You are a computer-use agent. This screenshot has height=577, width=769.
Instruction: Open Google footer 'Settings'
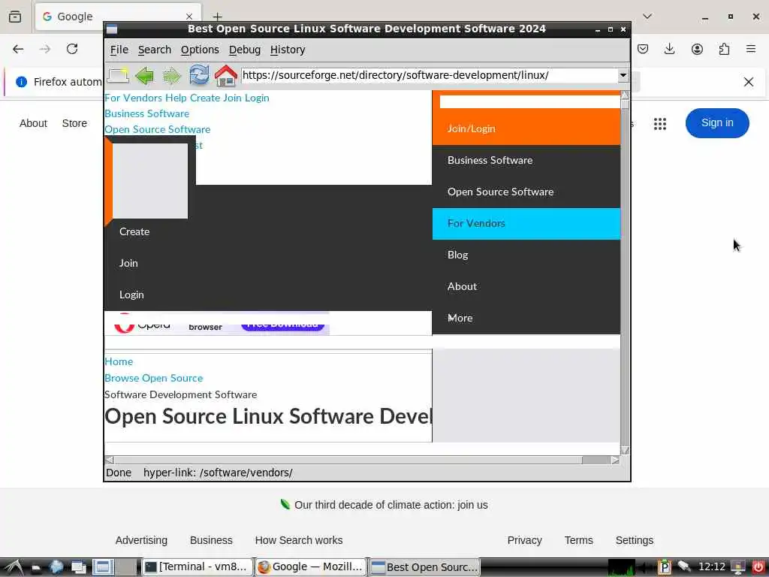tap(634, 540)
